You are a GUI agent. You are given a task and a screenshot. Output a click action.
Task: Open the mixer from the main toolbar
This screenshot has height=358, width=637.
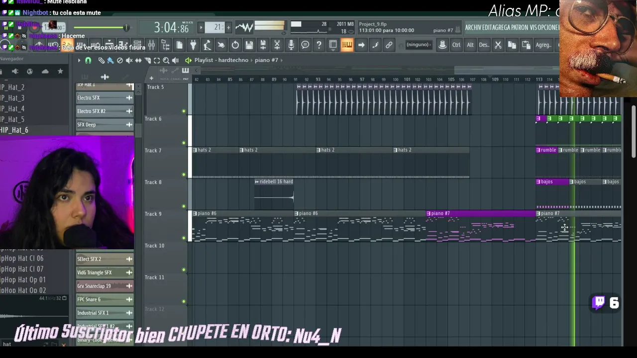pyautogui.click(x=151, y=45)
